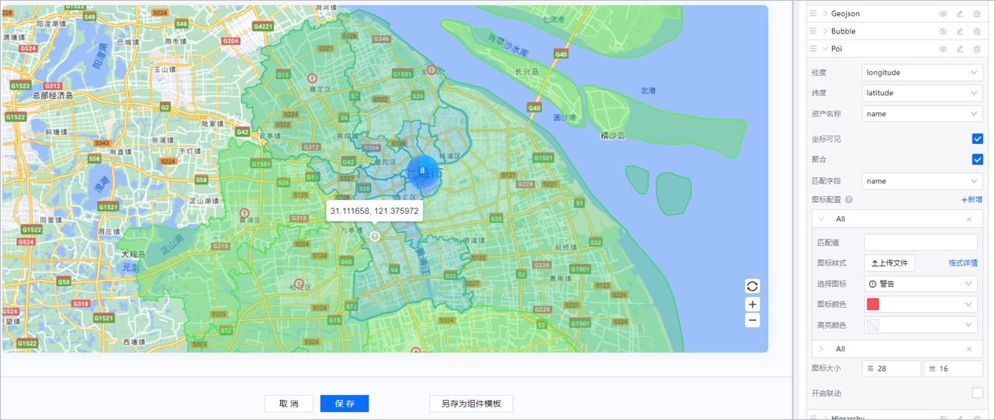Disable the 聚合 checkbox

[977, 160]
